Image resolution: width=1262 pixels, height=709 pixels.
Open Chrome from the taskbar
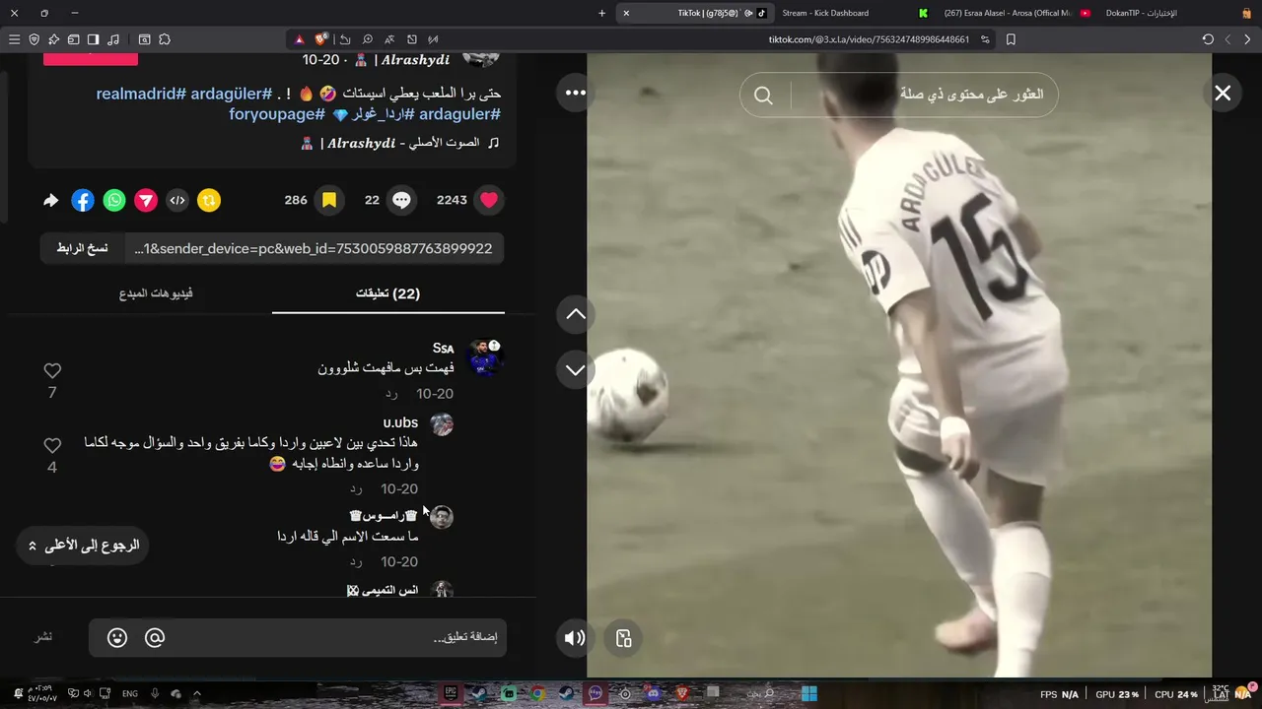[537, 693]
